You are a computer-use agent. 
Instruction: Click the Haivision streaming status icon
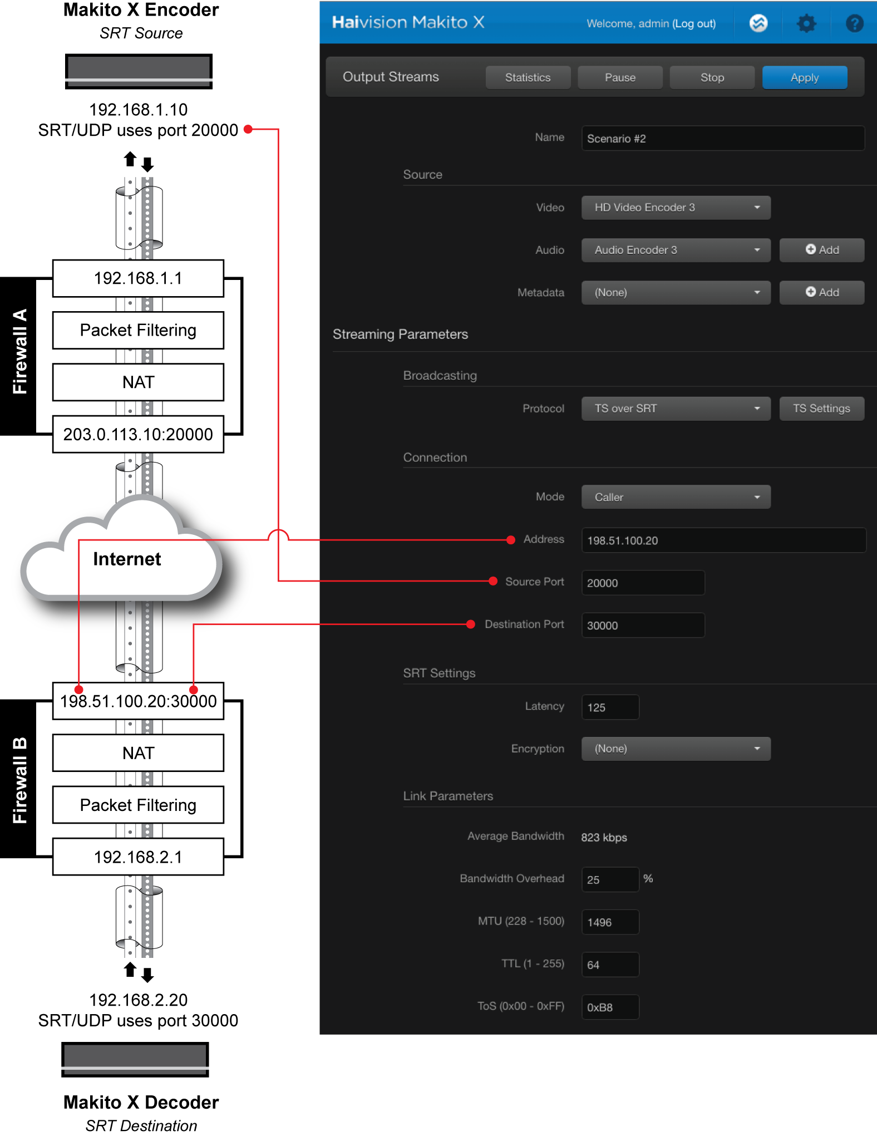tap(758, 23)
